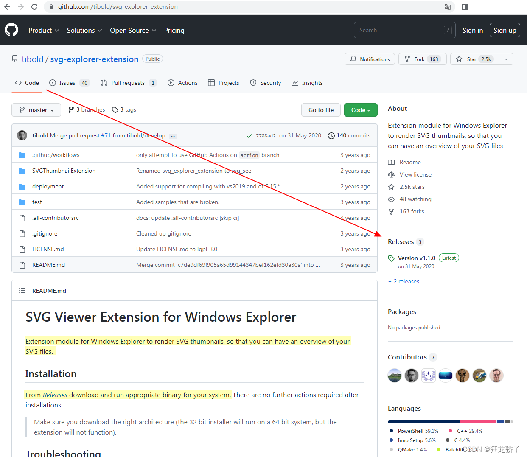Click Go to file button
527x457 pixels.
(321, 110)
